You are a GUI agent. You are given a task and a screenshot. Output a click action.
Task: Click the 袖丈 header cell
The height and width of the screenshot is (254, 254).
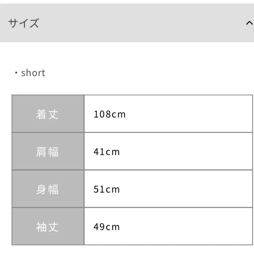48,227
